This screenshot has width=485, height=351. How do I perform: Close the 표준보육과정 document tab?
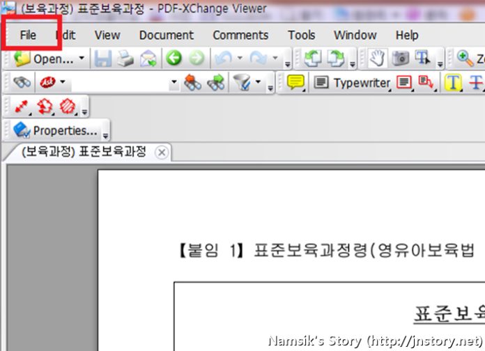[161, 153]
